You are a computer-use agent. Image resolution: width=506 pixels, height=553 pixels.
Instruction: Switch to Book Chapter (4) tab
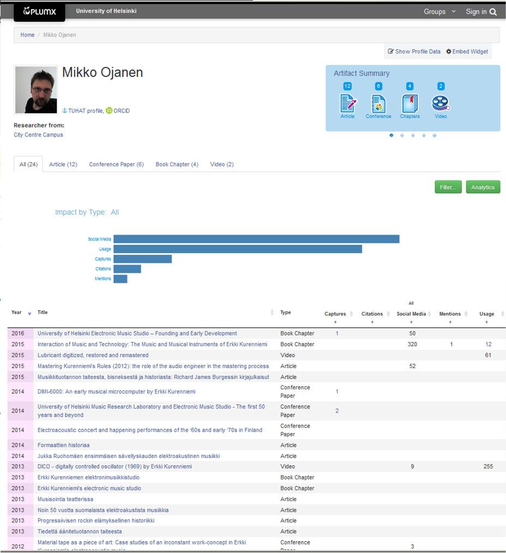point(177,164)
